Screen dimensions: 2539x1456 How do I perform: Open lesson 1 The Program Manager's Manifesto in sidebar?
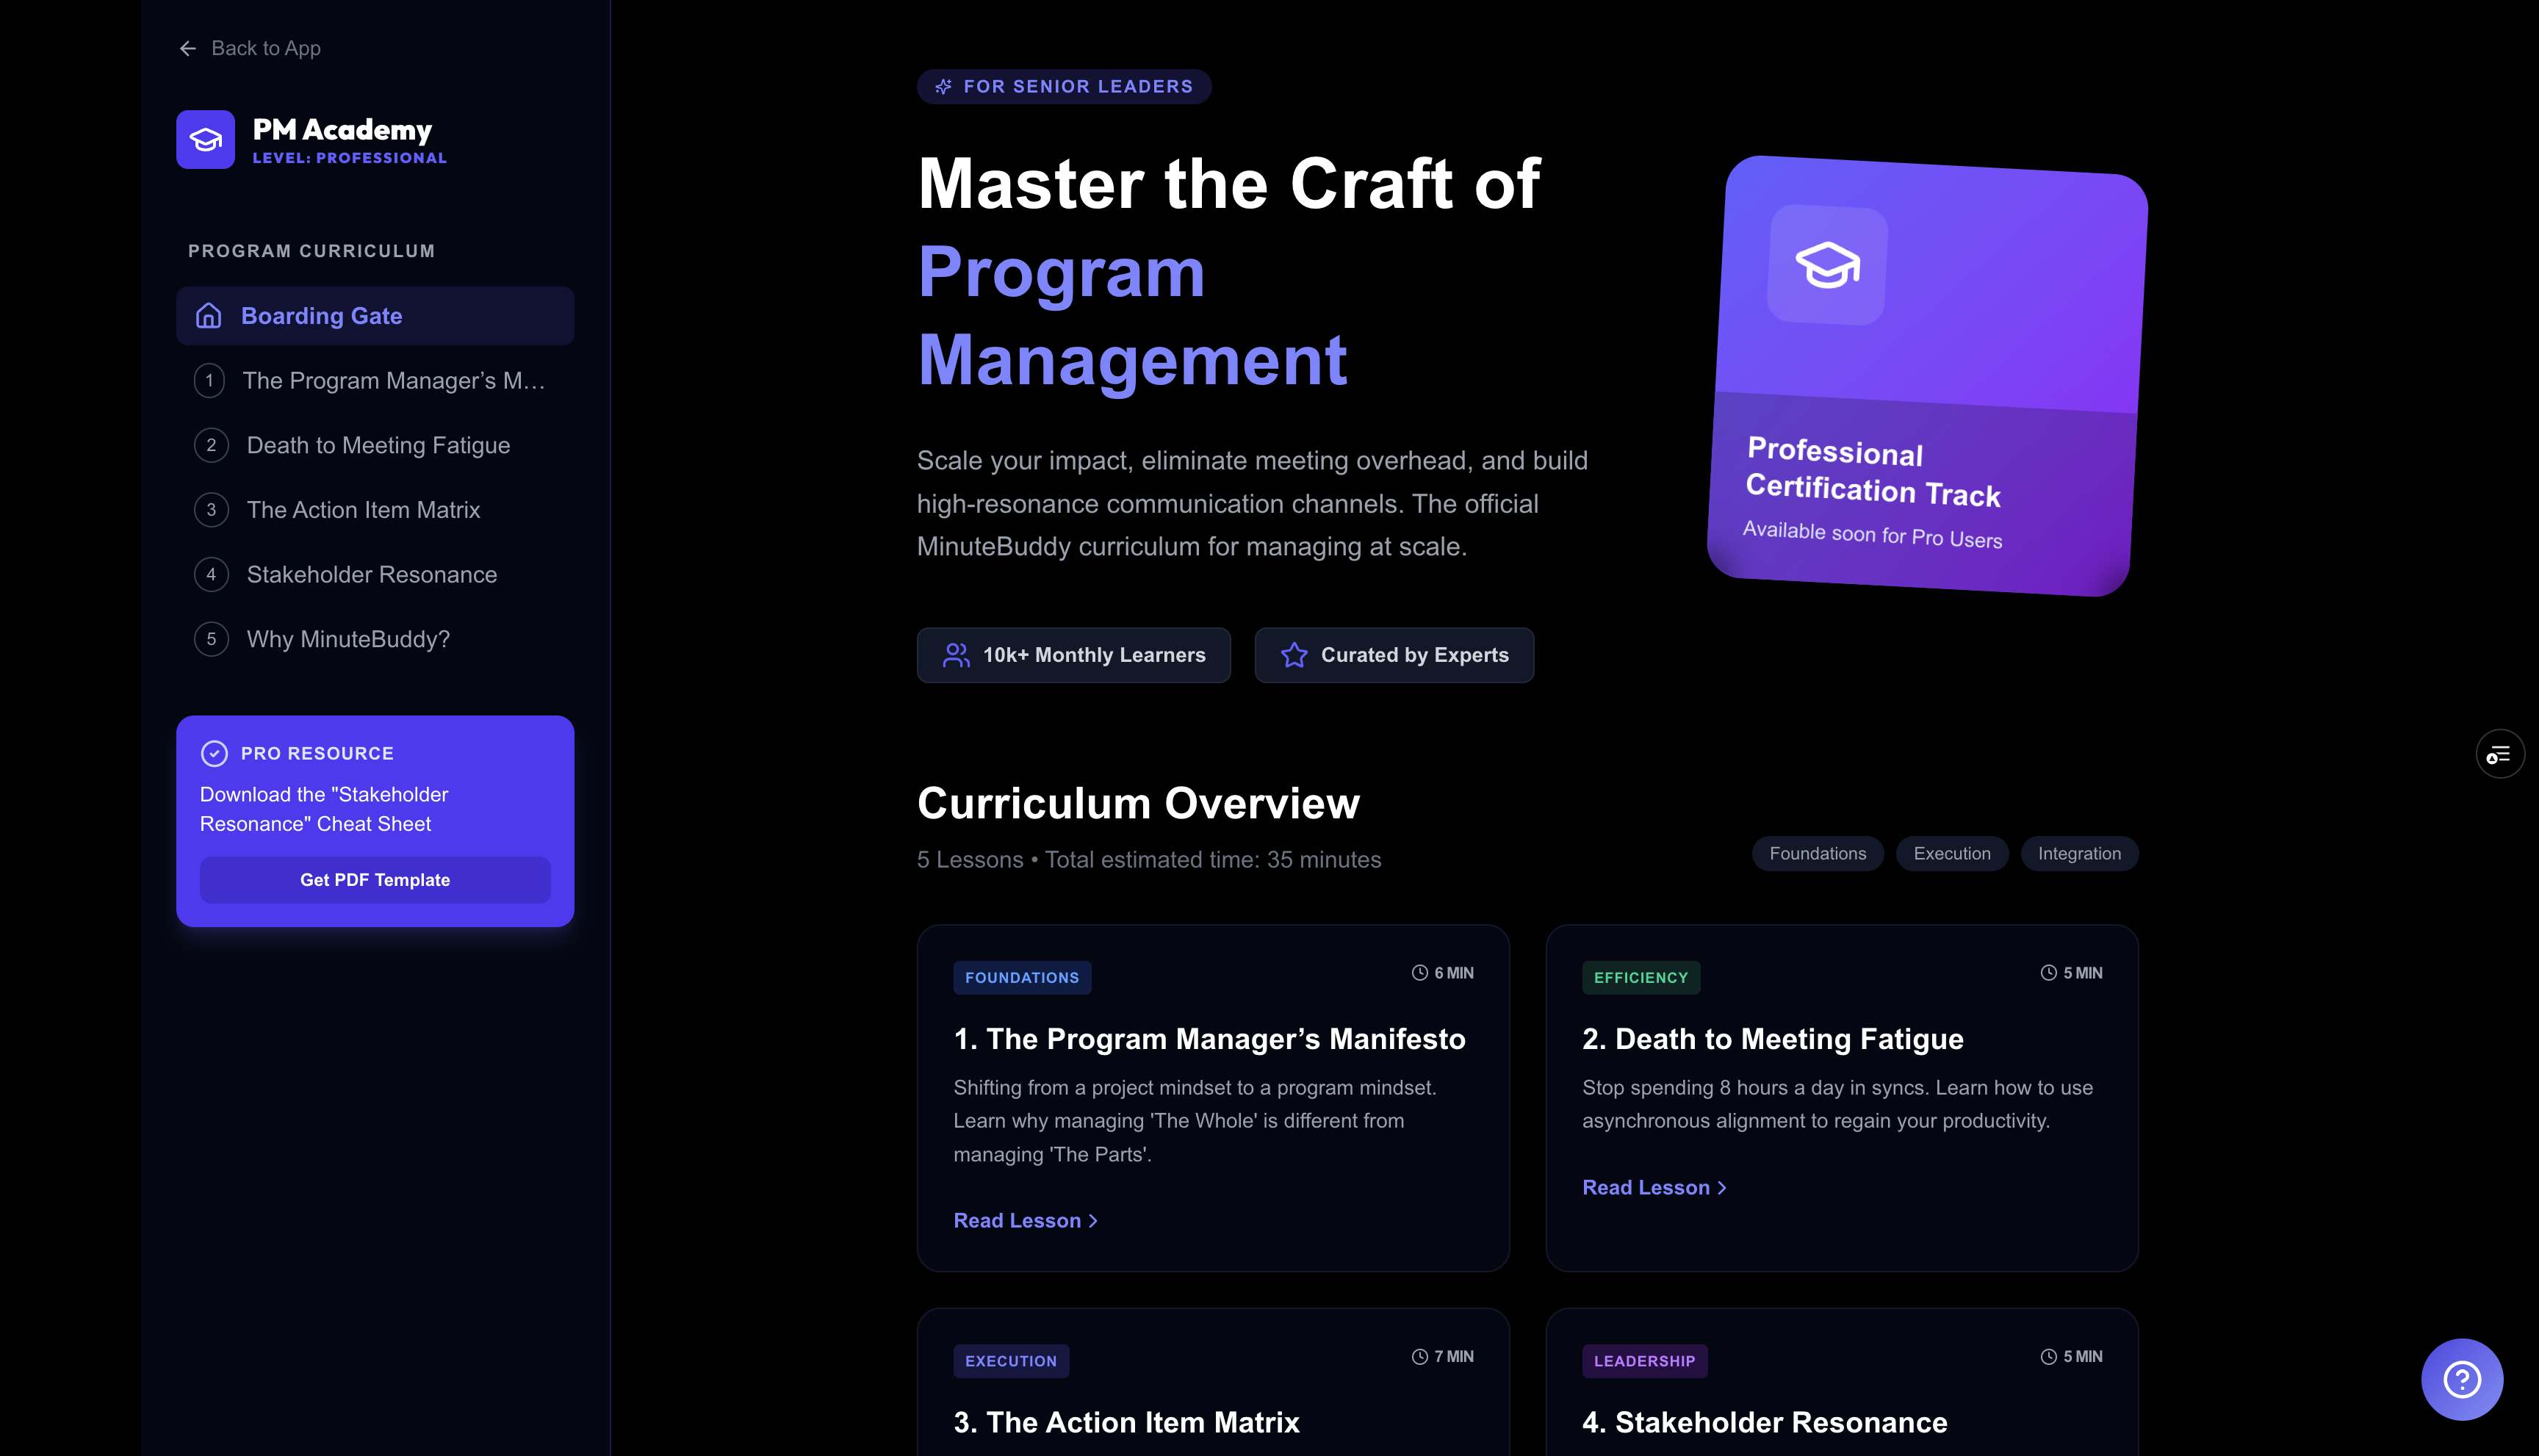pos(393,381)
